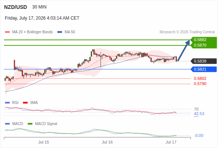218x148 pixels.
Task: Click the blue upward forecast arrow
Action: (184, 50)
